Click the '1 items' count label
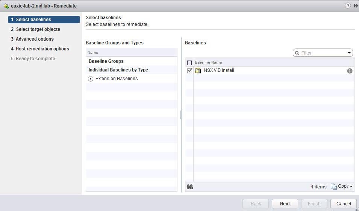 pyautogui.click(x=318, y=187)
